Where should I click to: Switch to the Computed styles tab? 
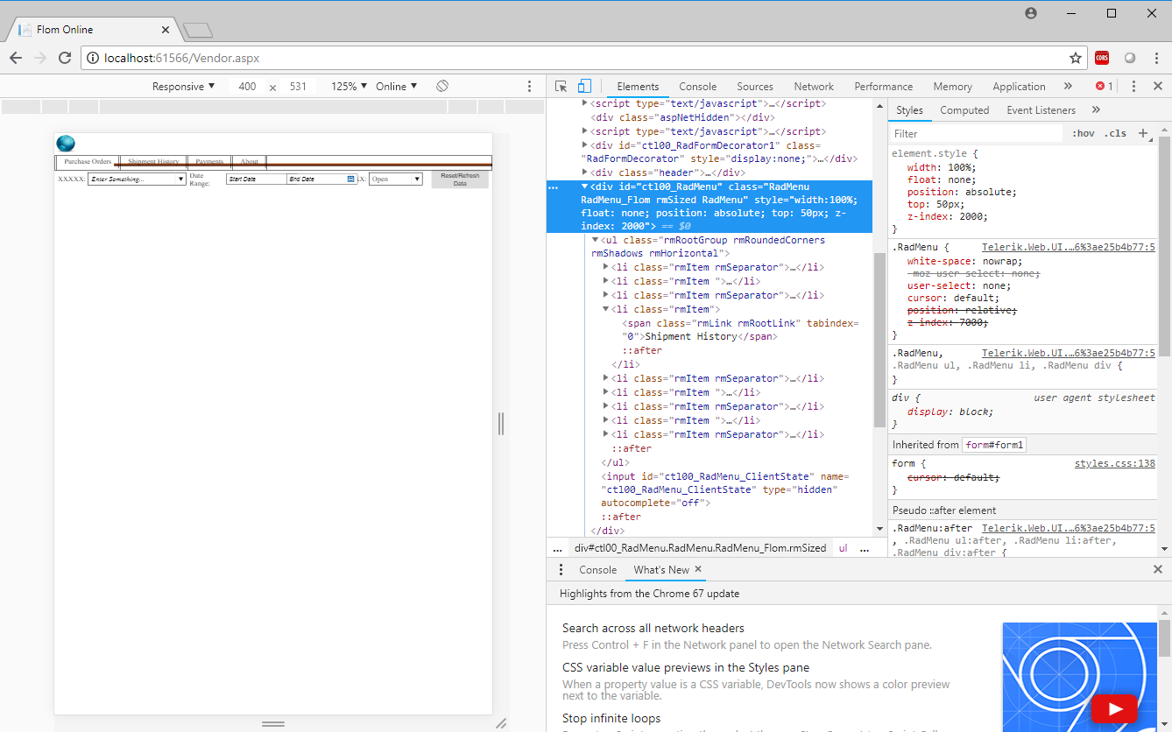click(x=964, y=110)
